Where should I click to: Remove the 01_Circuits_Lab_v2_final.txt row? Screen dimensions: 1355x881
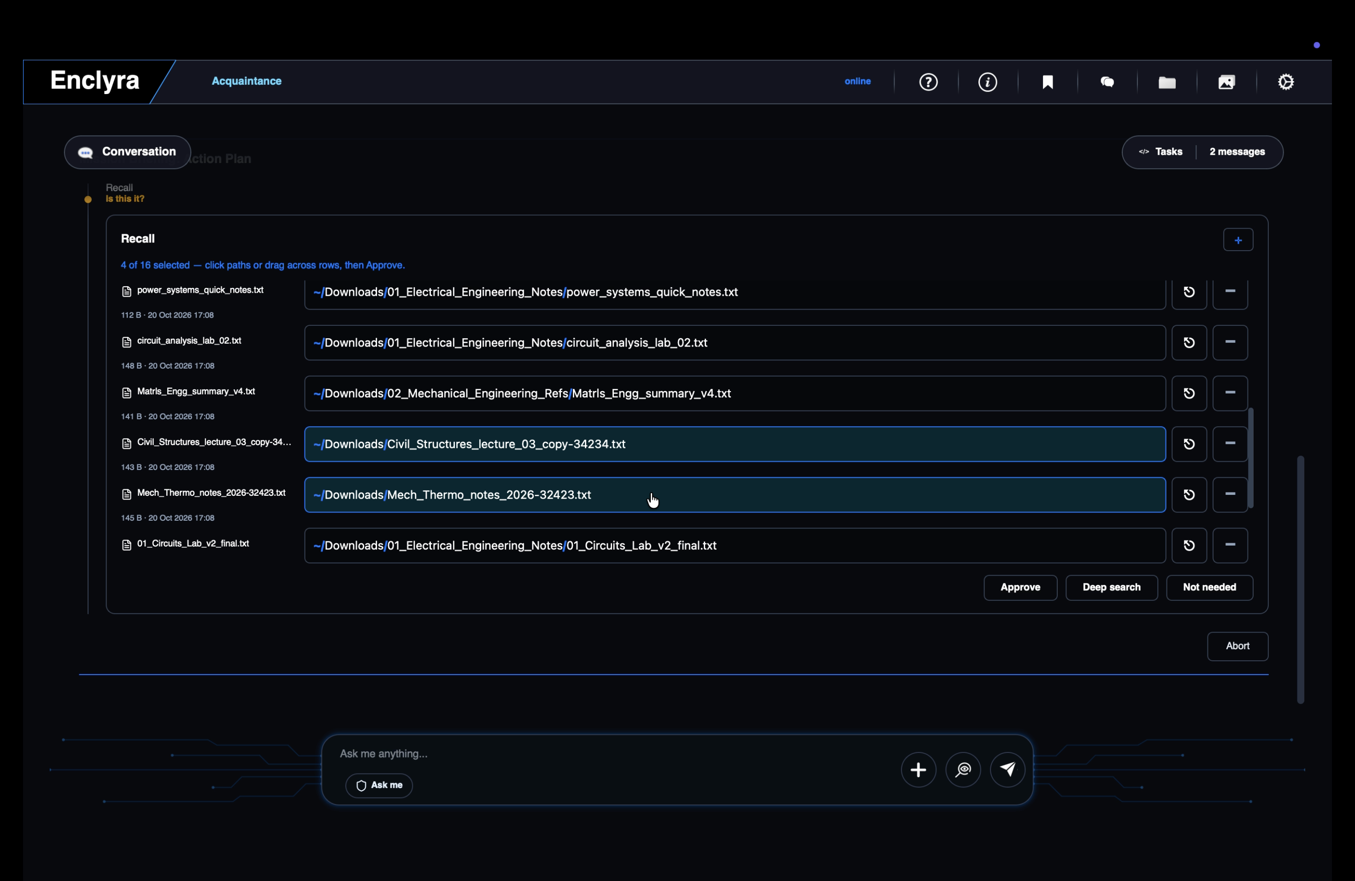click(x=1230, y=545)
